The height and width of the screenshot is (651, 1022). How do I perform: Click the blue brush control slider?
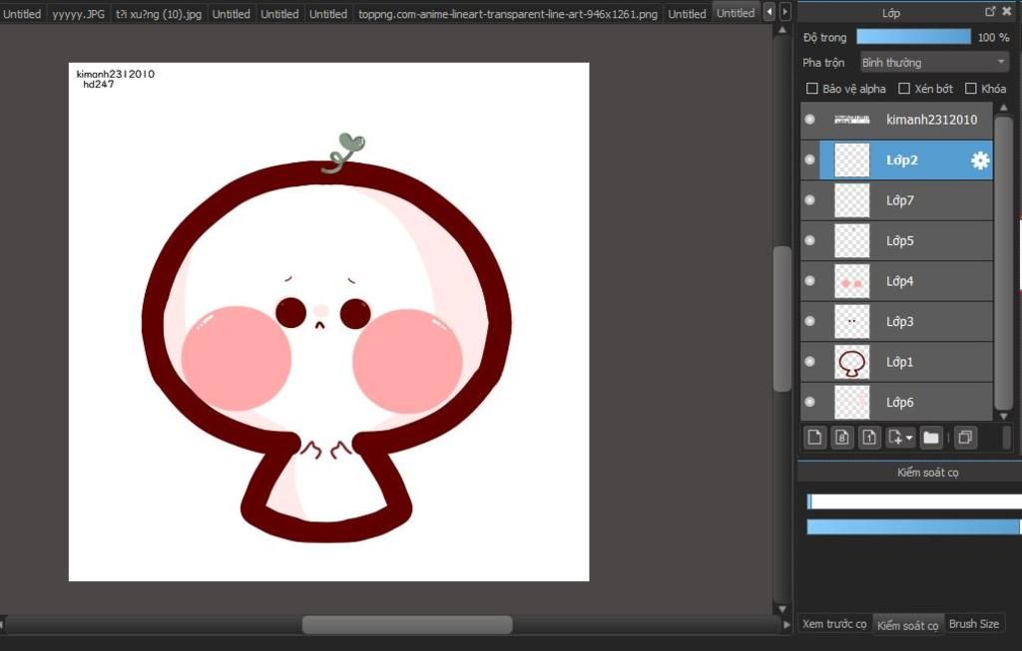pos(914,526)
